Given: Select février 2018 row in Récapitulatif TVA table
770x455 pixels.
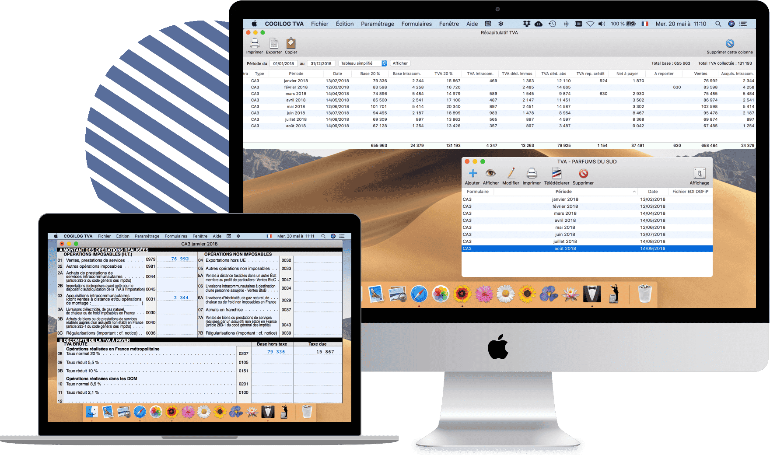Looking at the screenshot, I should pos(499,87).
